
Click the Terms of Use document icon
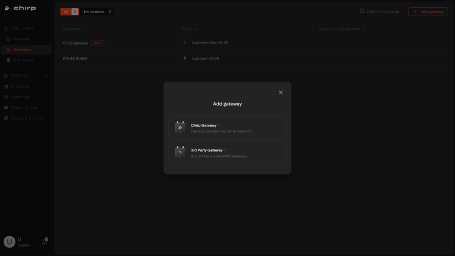[6, 108]
